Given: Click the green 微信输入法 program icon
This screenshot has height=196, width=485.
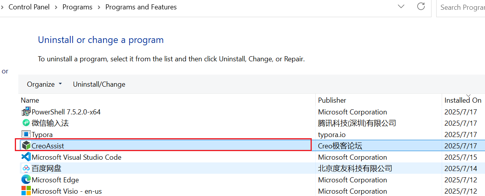Looking at the screenshot, I should [x=26, y=123].
